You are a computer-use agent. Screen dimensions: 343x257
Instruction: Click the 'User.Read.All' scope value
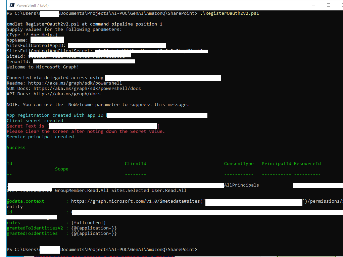[169, 191]
